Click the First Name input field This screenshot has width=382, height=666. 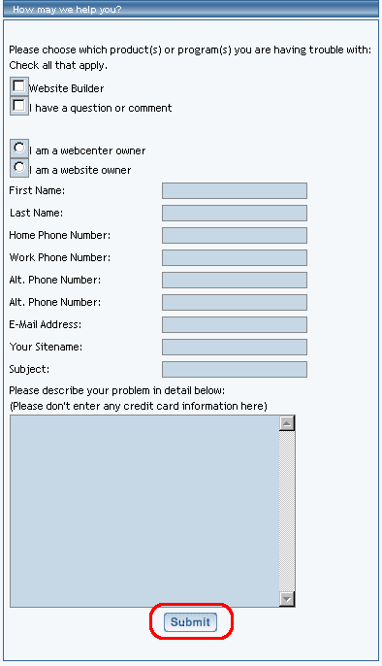click(235, 190)
